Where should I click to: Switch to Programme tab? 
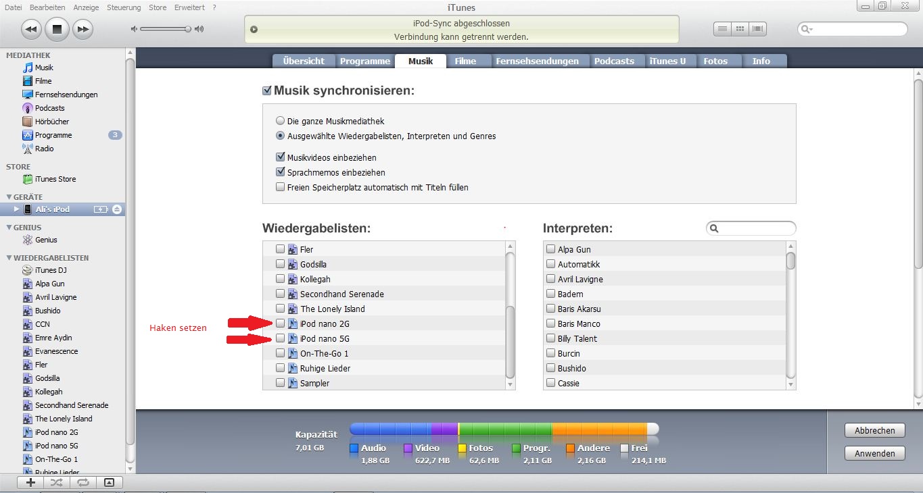click(x=365, y=61)
